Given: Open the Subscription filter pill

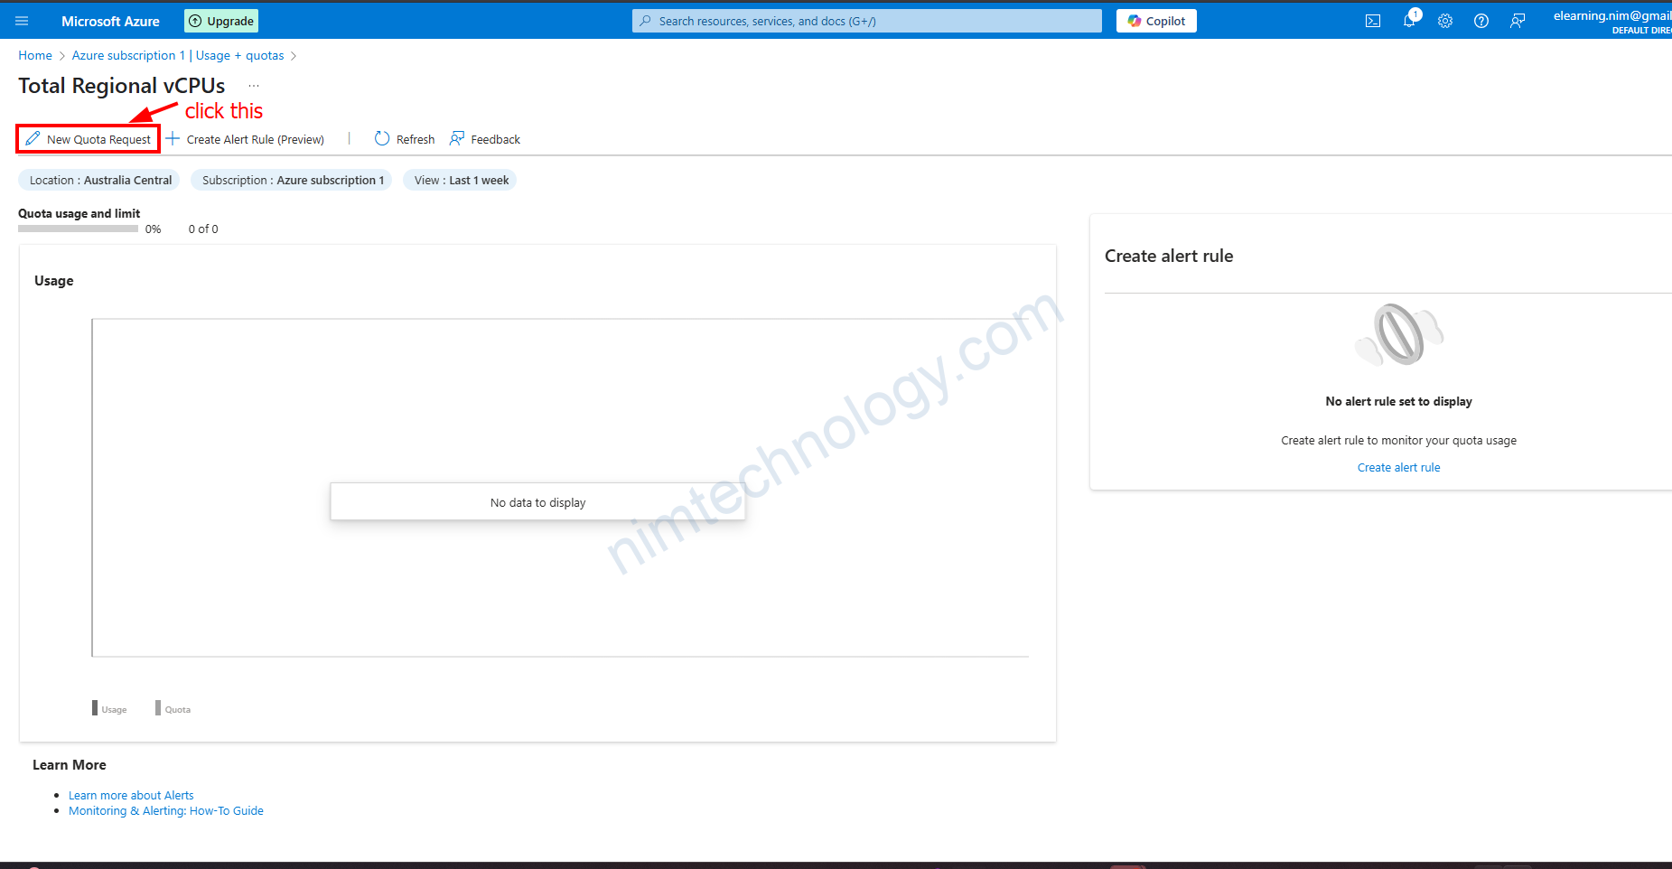Looking at the screenshot, I should (292, 180).
